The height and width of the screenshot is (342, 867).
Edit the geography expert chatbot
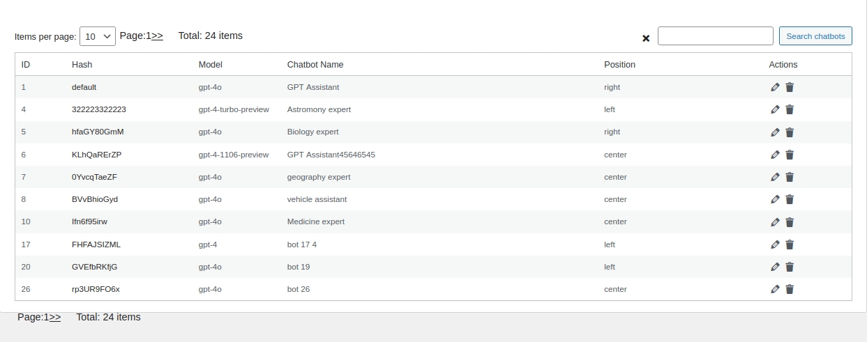775,177
